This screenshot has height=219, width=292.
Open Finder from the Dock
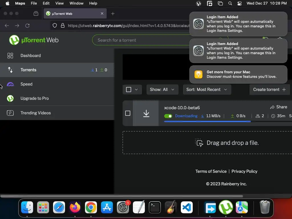click(27, 207)
